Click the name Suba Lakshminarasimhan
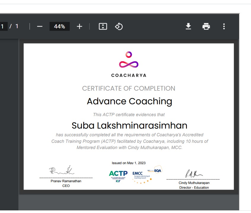 point(129,125)
